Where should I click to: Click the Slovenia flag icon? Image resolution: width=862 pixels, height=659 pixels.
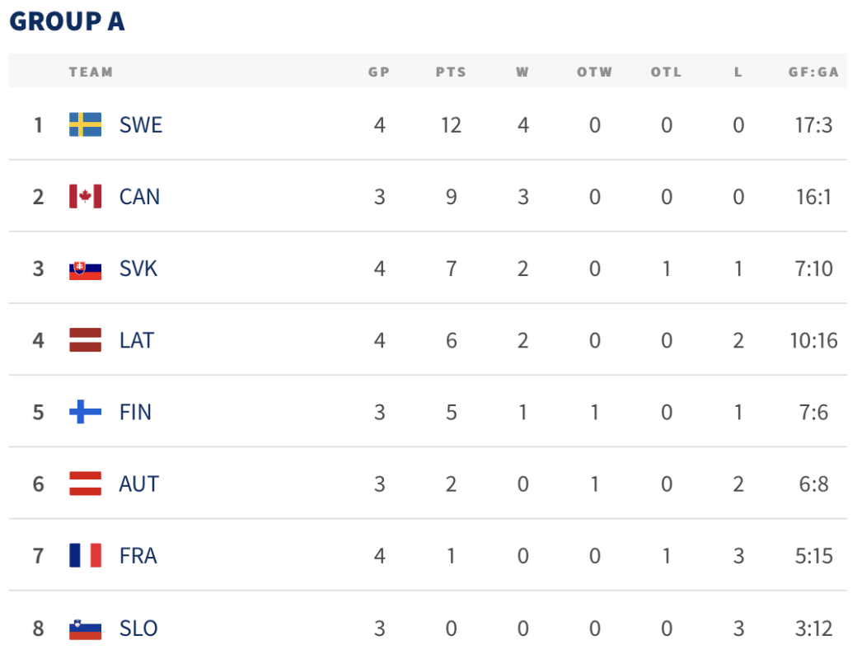click(85, 629)
